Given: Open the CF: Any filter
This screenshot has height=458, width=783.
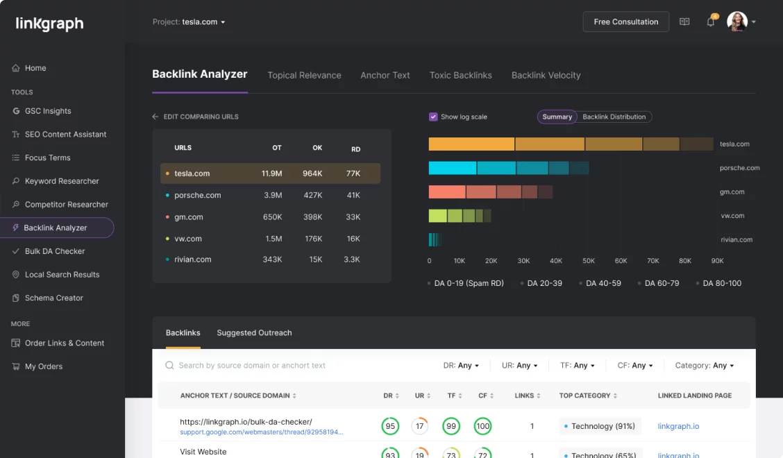Looking at the screenshot, I should (x=634, y=366).
